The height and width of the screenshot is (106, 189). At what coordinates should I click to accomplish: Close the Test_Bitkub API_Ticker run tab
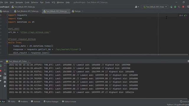[x=28, y=61]
